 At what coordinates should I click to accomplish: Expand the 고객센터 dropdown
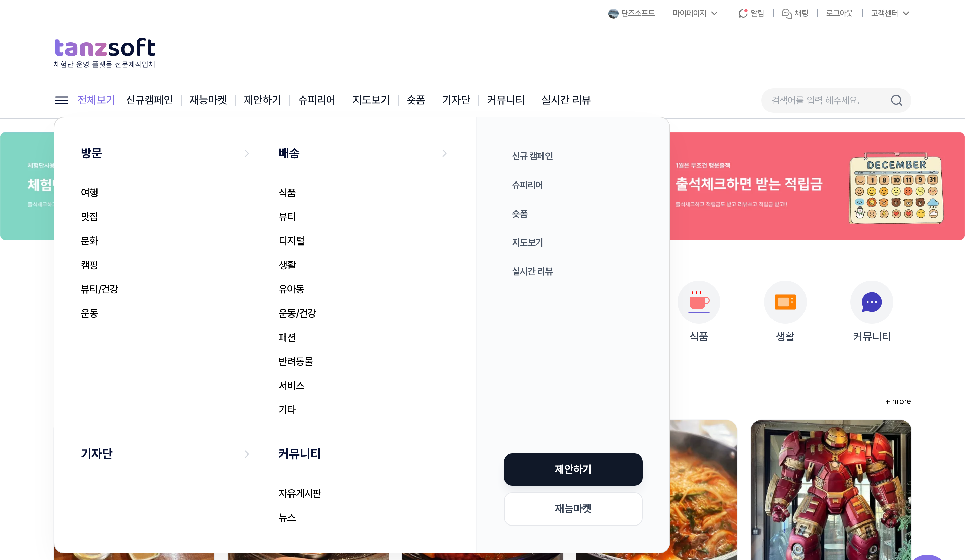coord(890,13)
